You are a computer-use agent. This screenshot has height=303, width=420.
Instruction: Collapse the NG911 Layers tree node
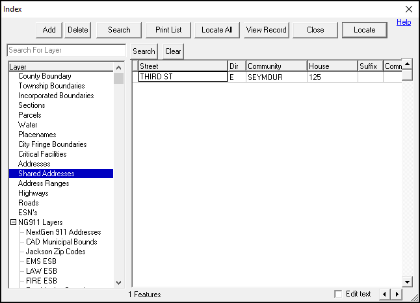click(13, 222)
